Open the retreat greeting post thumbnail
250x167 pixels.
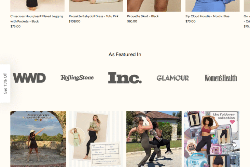(38, 139)
